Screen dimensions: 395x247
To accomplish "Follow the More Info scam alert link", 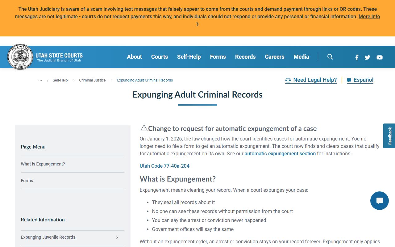I will [x=369, y=17].
